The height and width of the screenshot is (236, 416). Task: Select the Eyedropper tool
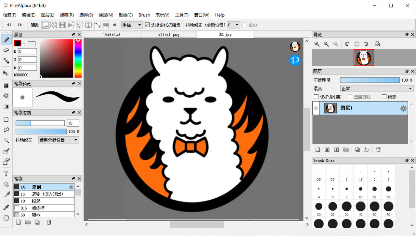tap(6, 207)
